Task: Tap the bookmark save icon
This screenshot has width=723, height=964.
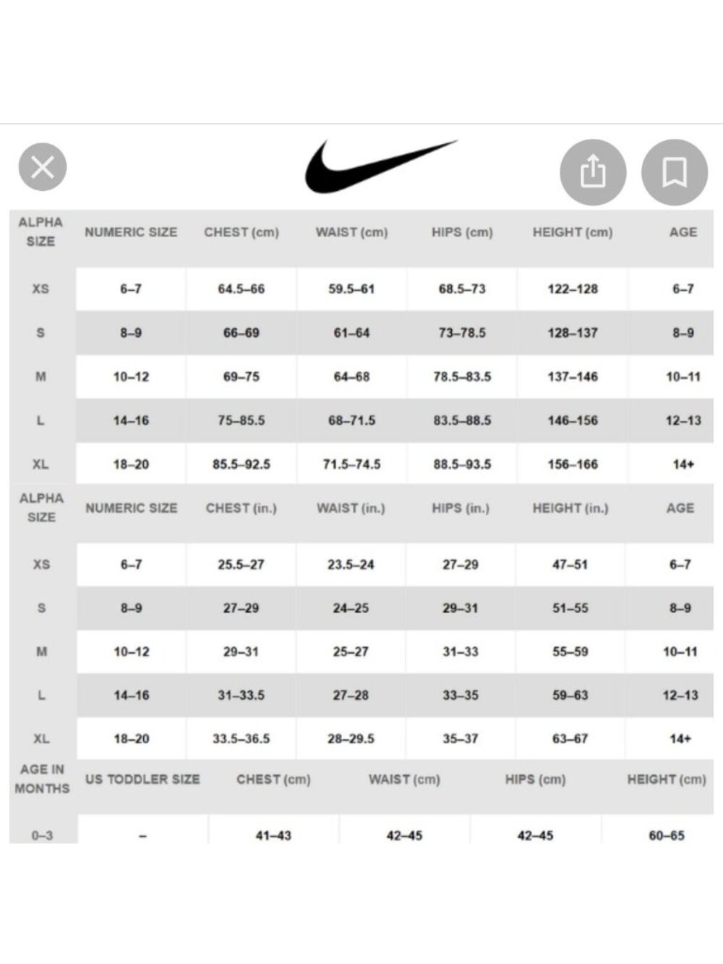Action: pos(675,172)
